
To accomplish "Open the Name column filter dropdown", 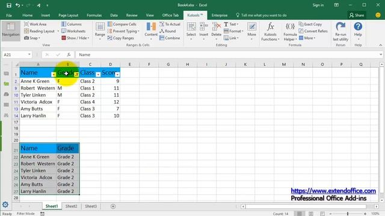I will [54, 74].
